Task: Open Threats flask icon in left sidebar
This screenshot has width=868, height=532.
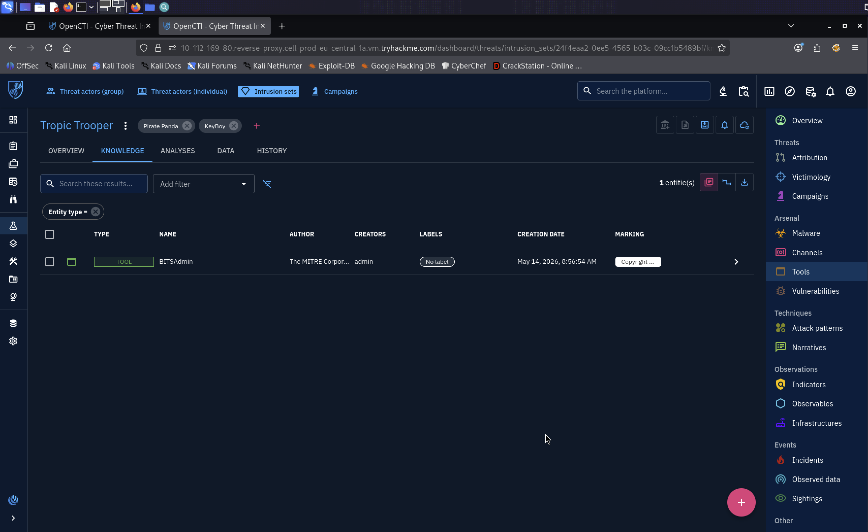Action: tap(13, 226)
